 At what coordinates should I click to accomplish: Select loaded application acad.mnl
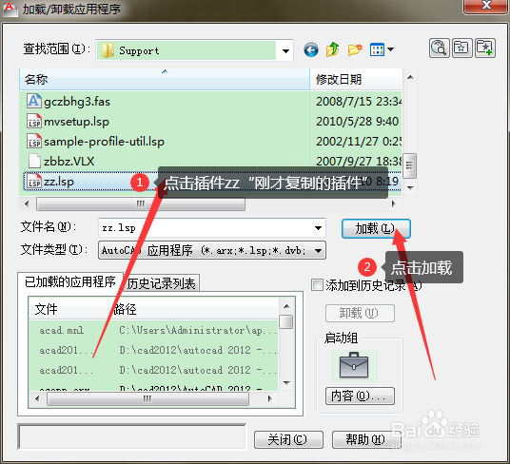tap(61, 331)
